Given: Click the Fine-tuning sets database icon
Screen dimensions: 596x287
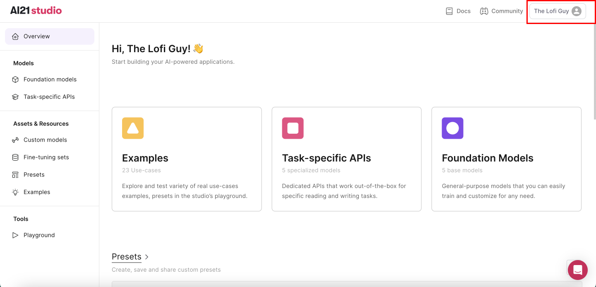Looking at the screenshot, I should point(15,157).
